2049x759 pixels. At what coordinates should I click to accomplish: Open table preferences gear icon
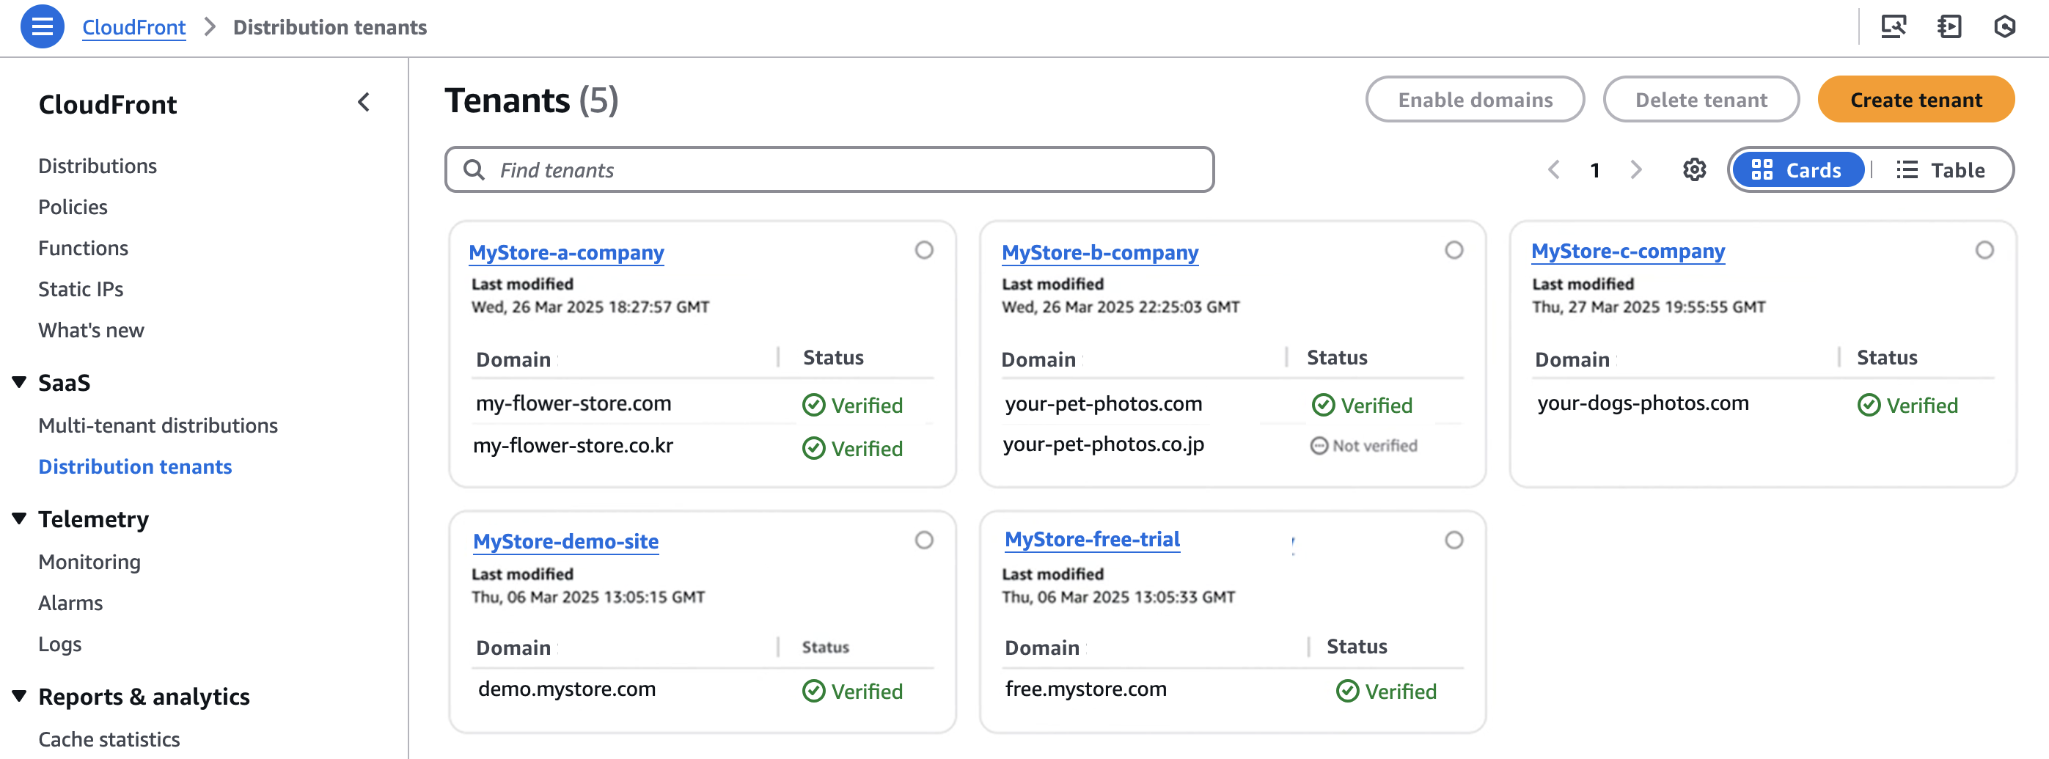tap(1693, 169)
